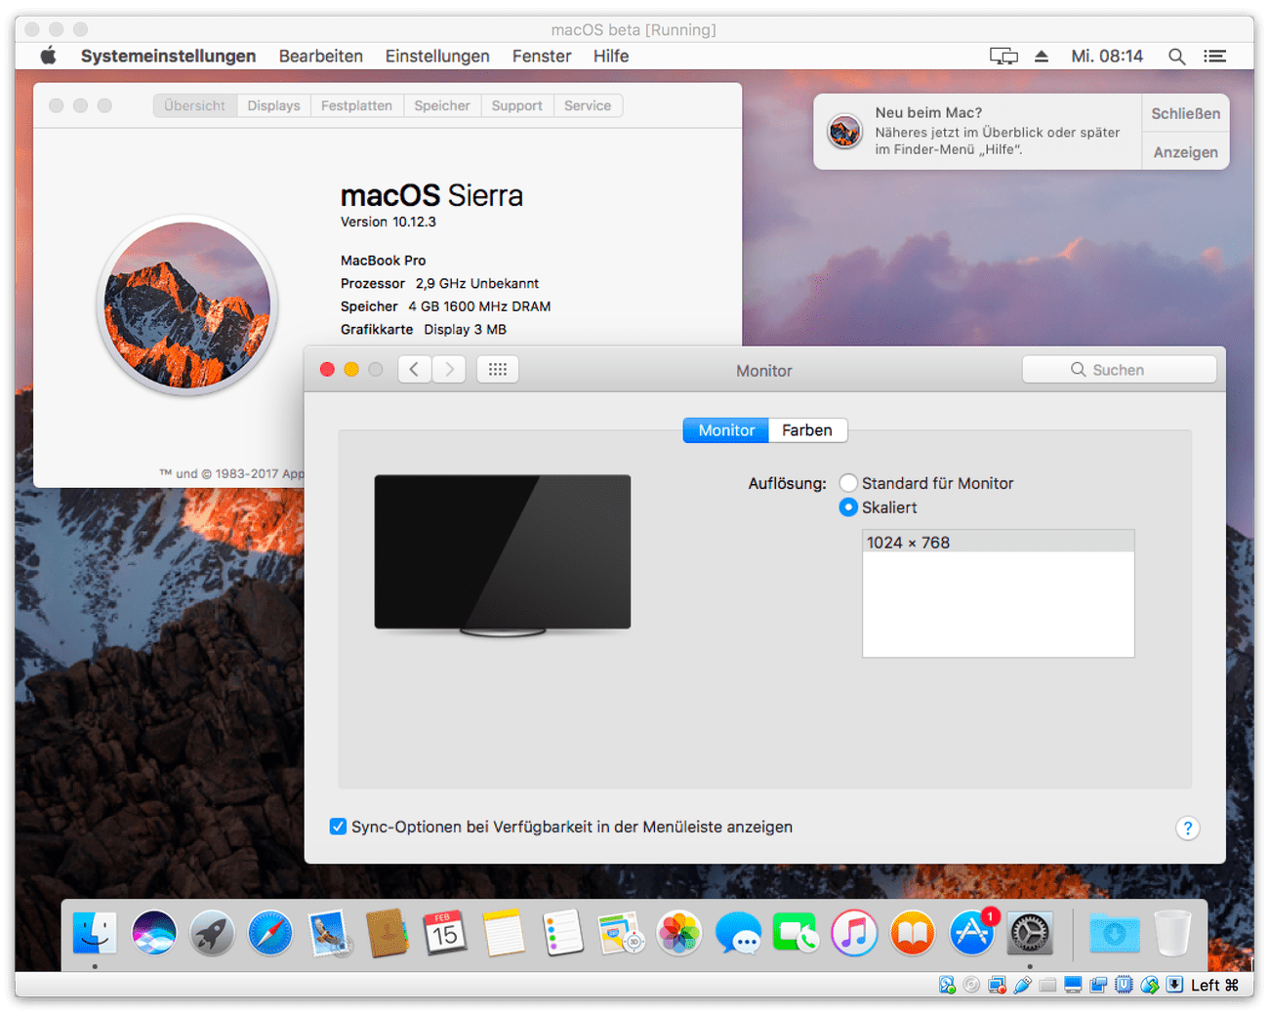Open Launchpad rocket icon in Dock
1269x1012 pixels.
pyautogui.click(x=212, y=933)
